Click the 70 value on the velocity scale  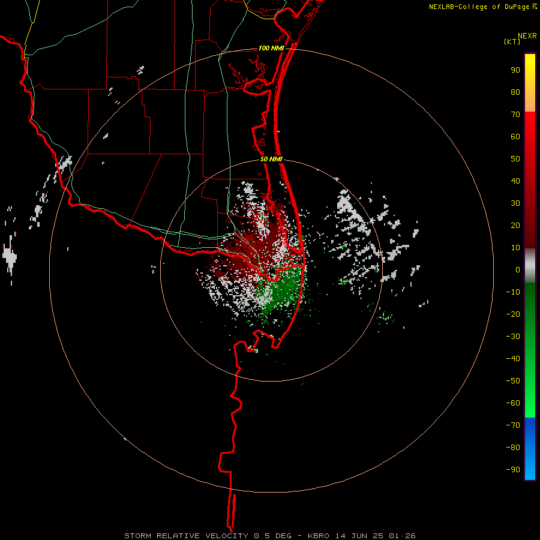pyautogui.click(x=515, y=115)
